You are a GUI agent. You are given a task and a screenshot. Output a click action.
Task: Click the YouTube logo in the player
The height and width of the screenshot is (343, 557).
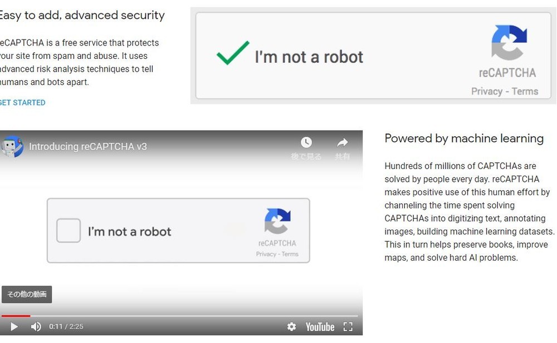[320, 327]
